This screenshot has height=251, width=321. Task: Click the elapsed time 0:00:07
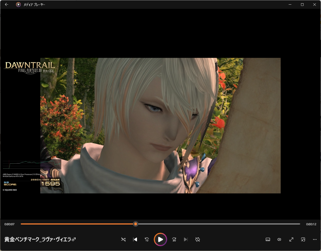[x=9, y=224]
